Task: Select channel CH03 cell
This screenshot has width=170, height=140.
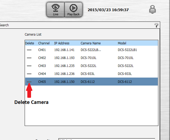Action: (42, 66)
